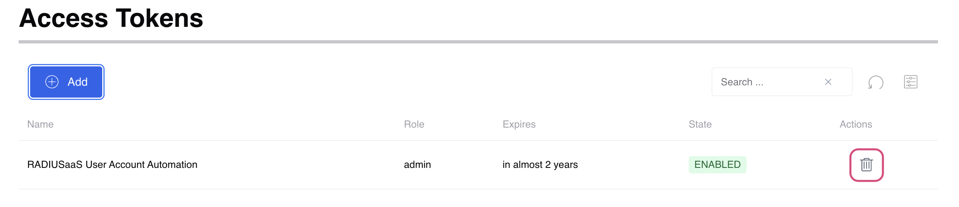The height and width of the screenshot is (207, 959).
Task: Clear the search box with X icon
Action: pos(828,82)
